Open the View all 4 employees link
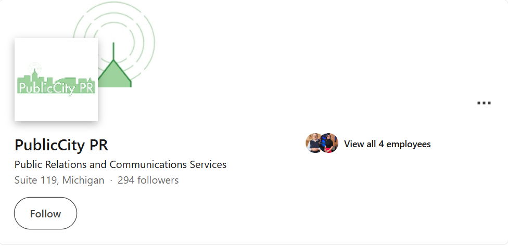Viewport: 508px width, 246px height. click(387, 144)
